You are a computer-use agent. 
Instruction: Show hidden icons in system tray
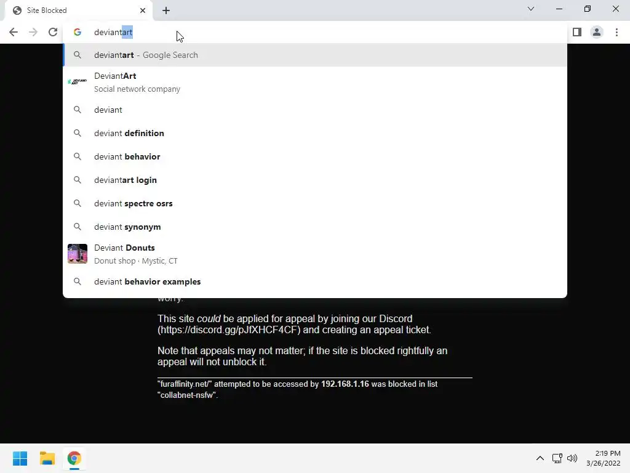click(540, 458)
